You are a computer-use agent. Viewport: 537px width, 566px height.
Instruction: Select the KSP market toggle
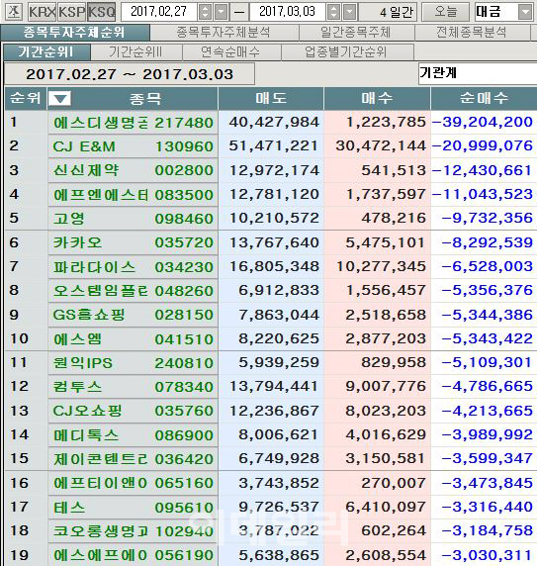(x=72, y=12)
